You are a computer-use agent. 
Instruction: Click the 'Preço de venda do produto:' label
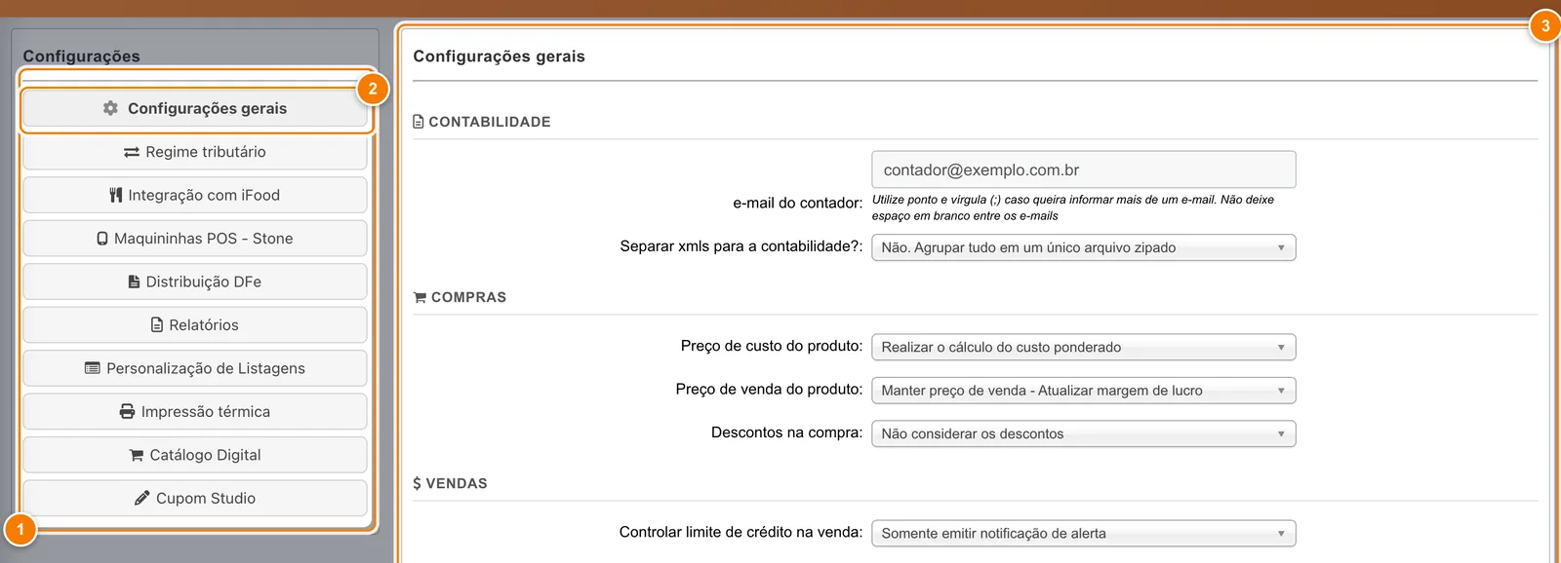pyautogui.click(x=769, y=389)
